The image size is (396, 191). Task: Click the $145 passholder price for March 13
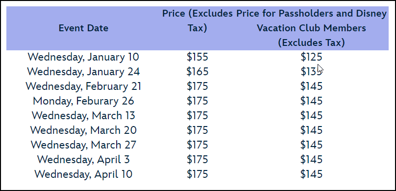click(311, 115)
